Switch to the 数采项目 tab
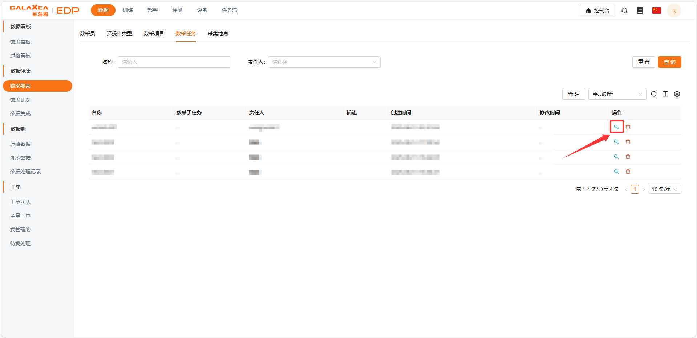The height and width of the screenshot is (338, 697). pyautogui.click(x=154, y=33)
